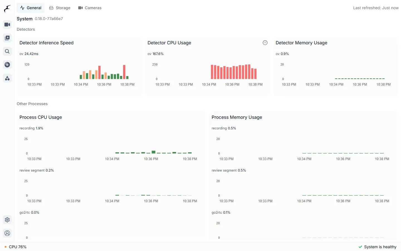The width and height of the screenshot is (401, 251).
Task: Open the export disc icon in sidebar
Action: (x=7, y=65)
